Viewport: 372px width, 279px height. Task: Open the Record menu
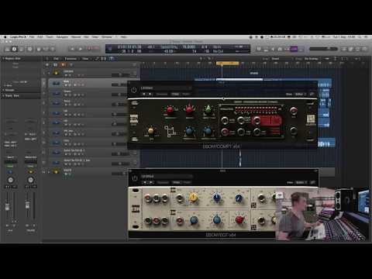click(76, 37)
